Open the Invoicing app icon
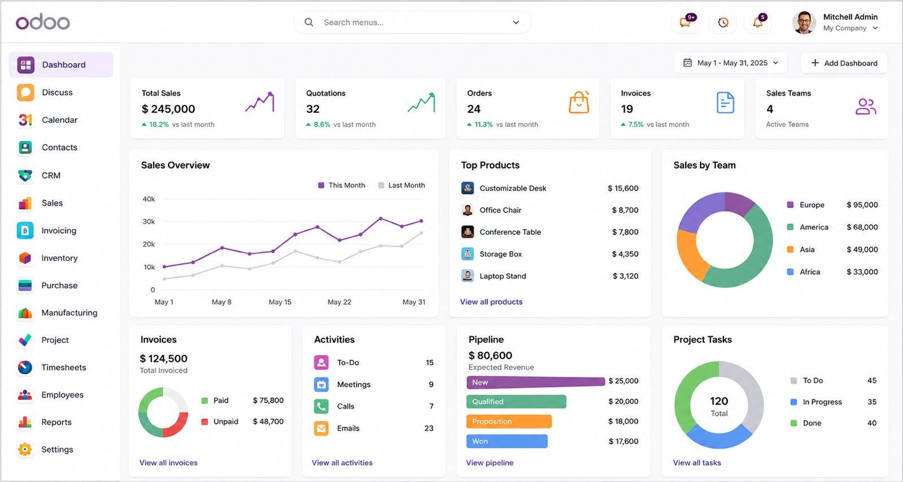This screenshot has width=903, height=482. [25, 230]
